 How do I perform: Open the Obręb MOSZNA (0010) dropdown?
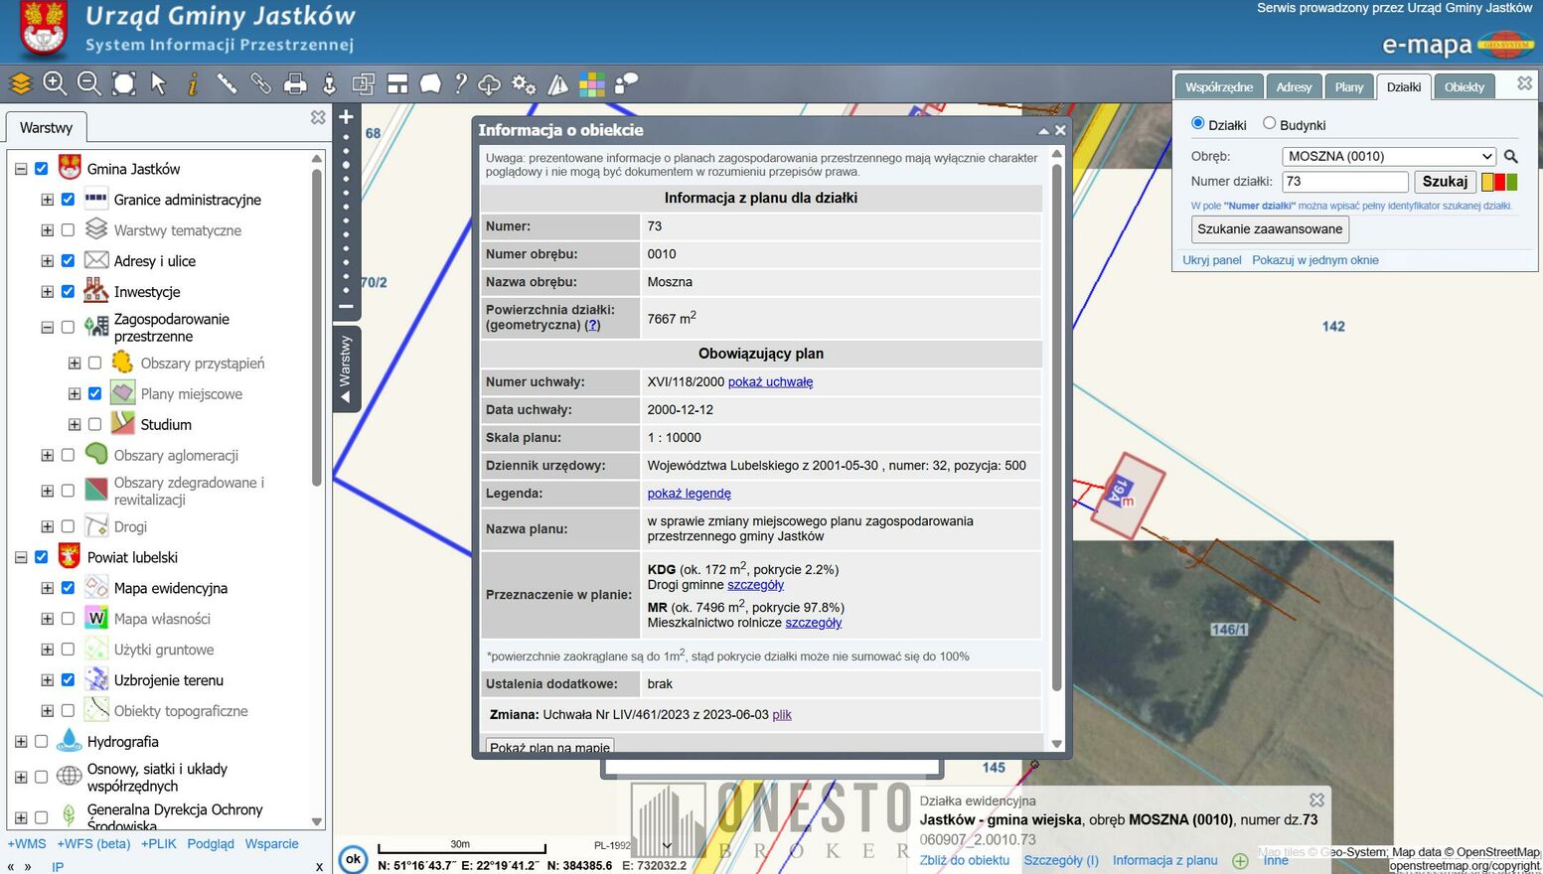point(1388,156)
